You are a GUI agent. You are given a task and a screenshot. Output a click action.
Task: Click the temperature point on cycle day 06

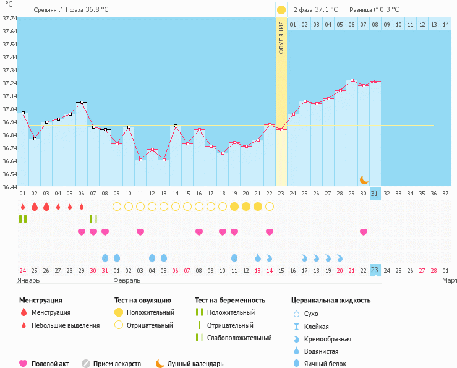pyautogui.click(x=82, y=102)
